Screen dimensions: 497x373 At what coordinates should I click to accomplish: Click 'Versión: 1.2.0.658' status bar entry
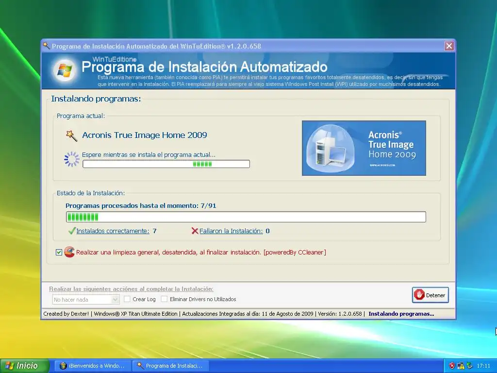340,314
